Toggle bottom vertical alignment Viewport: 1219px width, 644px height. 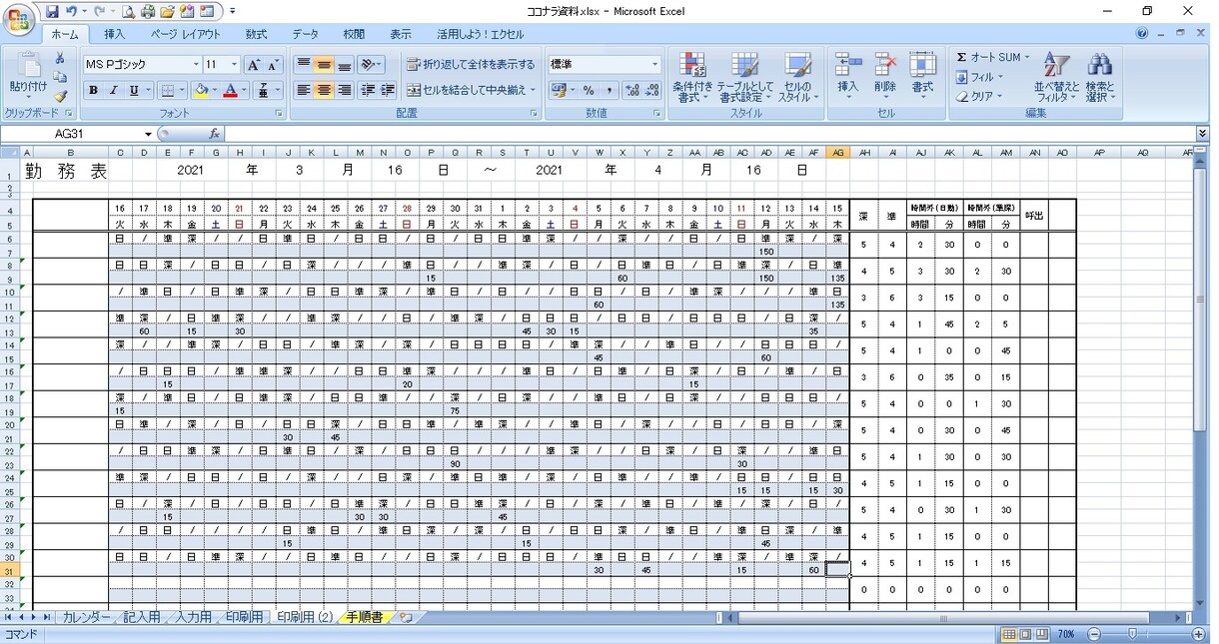pyautogui.click(x=344, y=65)
